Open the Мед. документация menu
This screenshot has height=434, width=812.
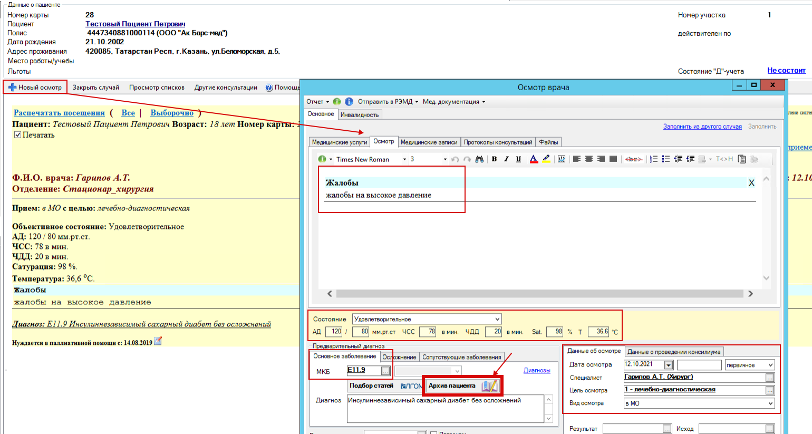point(453,102)
